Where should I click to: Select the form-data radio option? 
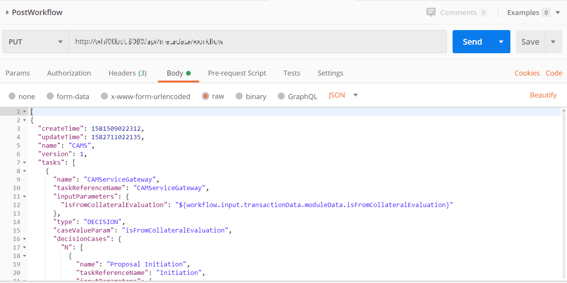coord(50,96)
